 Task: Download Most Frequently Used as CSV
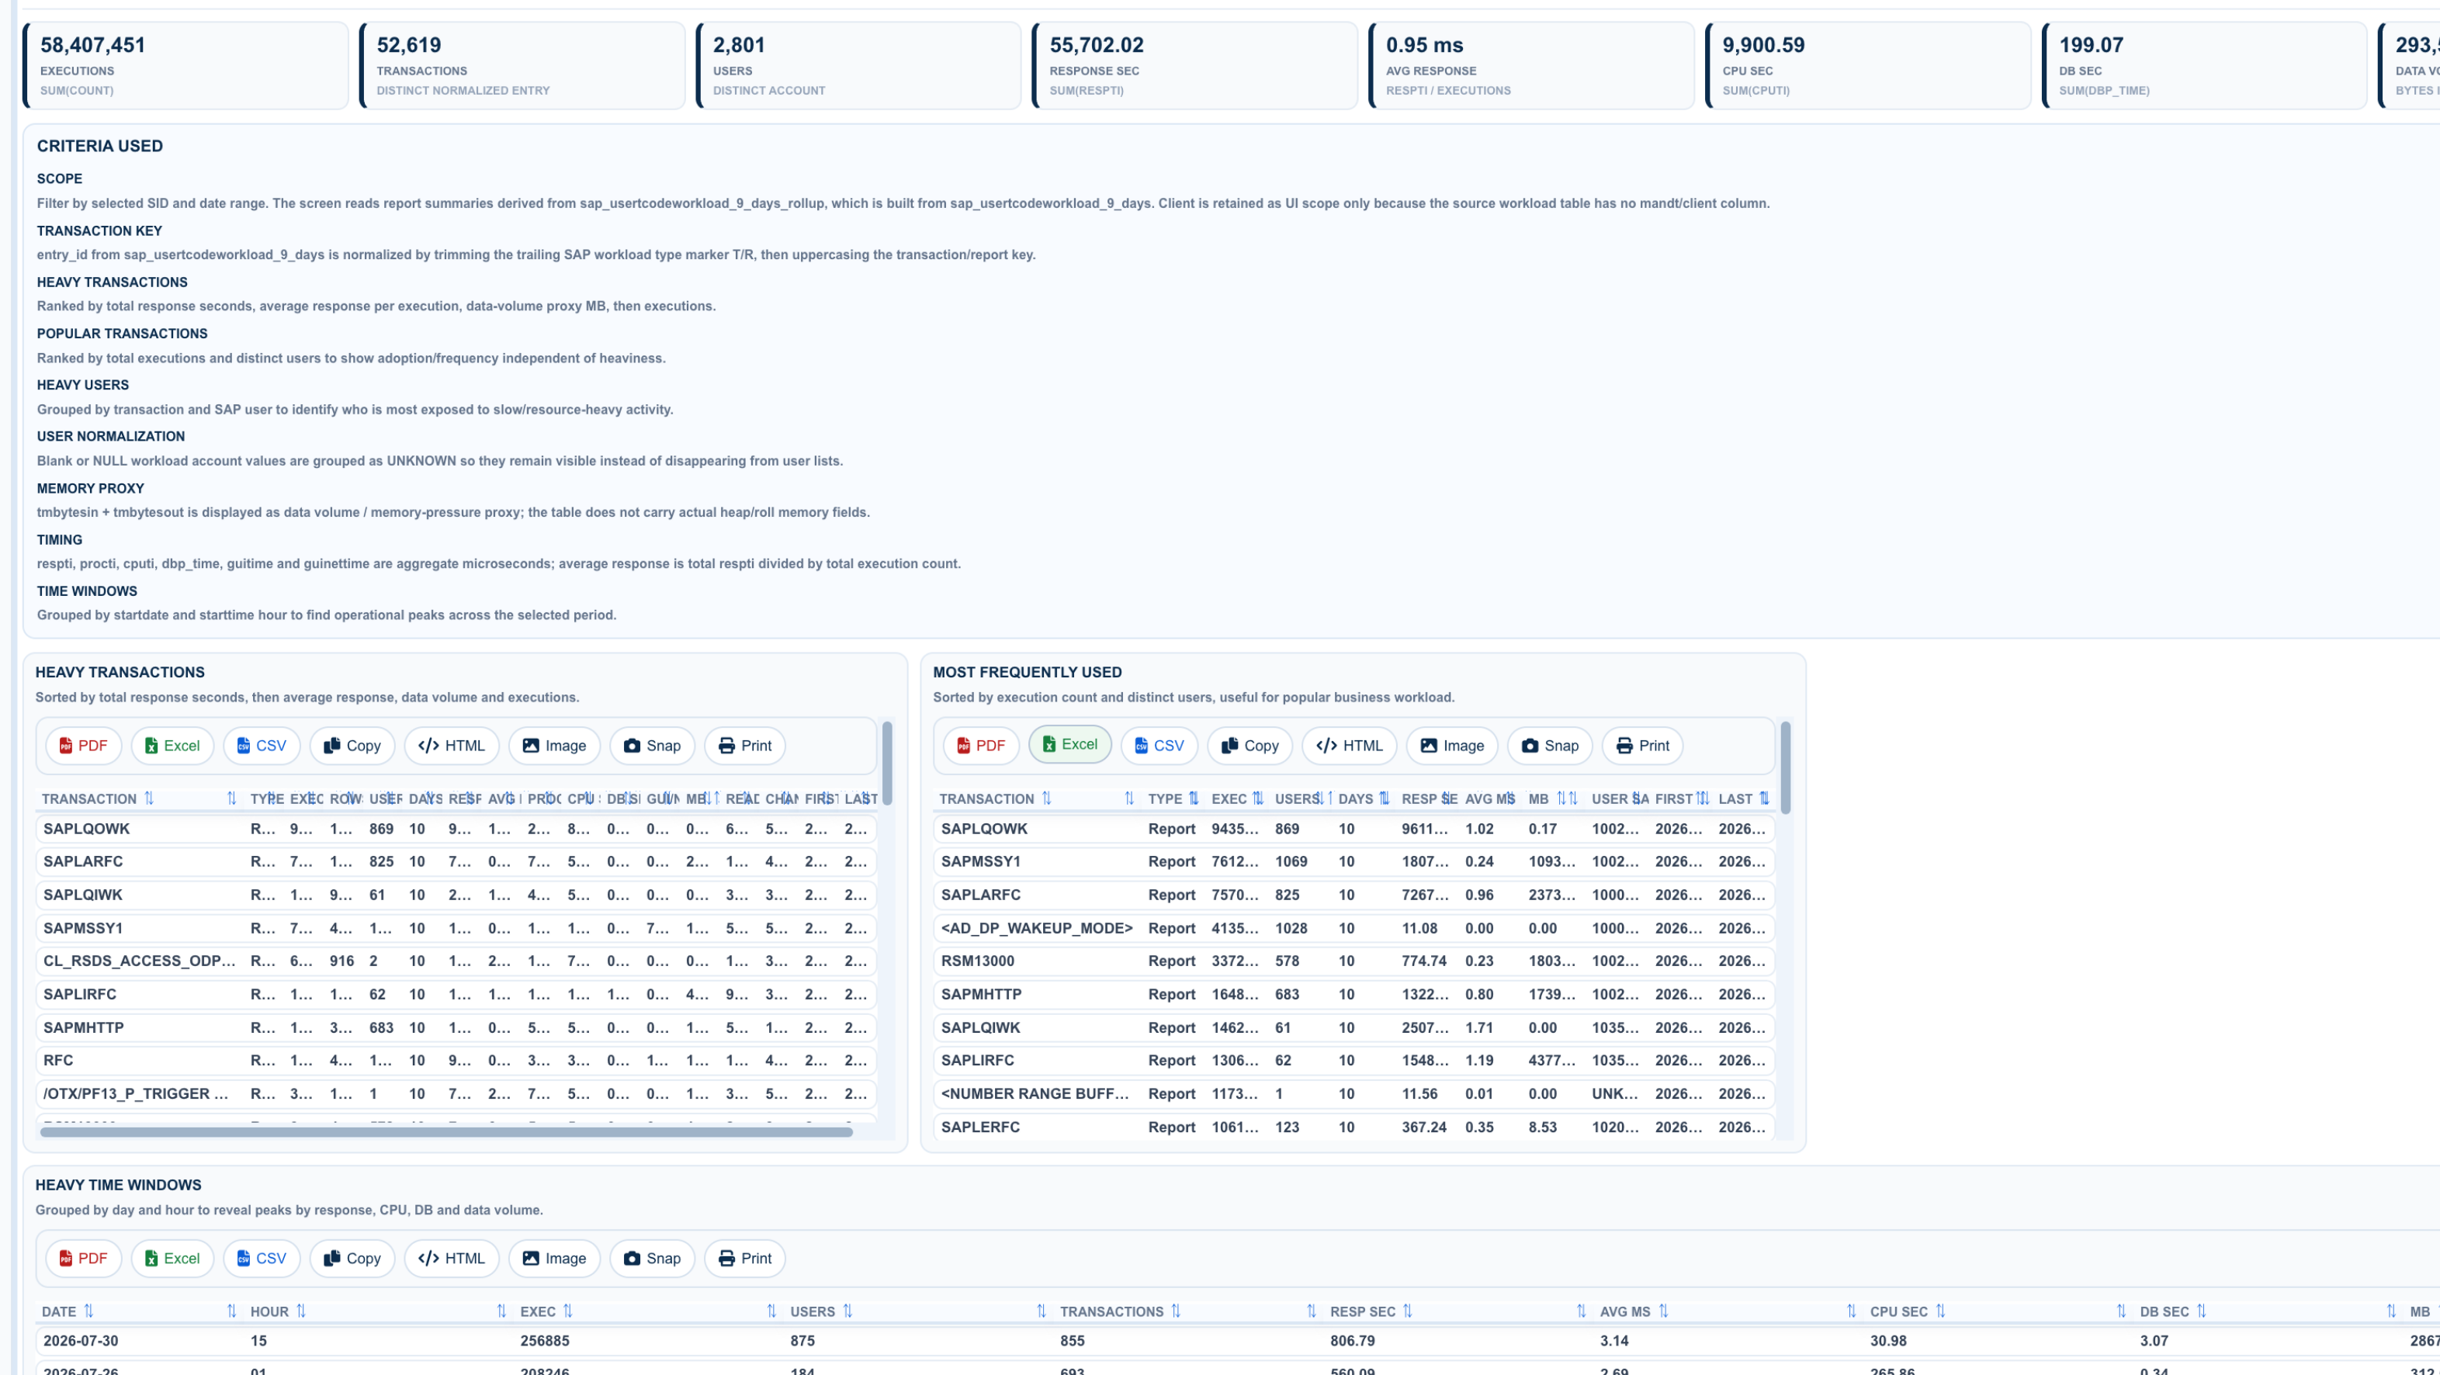coord(1159,745)
